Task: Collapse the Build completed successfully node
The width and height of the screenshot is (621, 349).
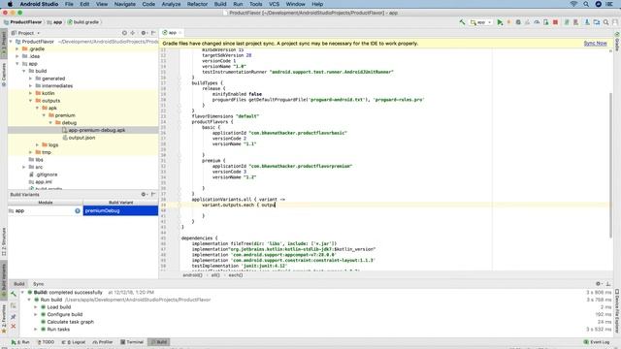Action: point(22,293)
